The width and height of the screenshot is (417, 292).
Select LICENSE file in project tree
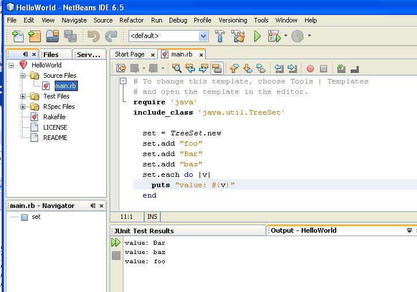click(55, 127)
